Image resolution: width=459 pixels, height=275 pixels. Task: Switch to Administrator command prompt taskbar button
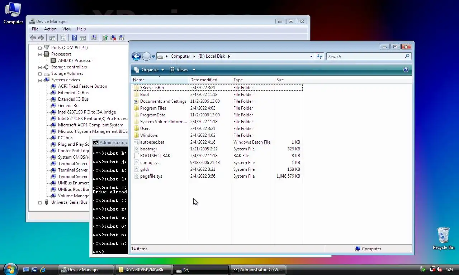(258, 270)
